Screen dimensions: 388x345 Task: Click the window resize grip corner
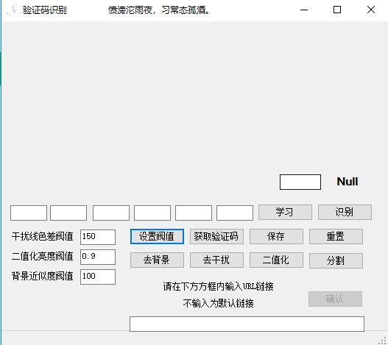383,341
